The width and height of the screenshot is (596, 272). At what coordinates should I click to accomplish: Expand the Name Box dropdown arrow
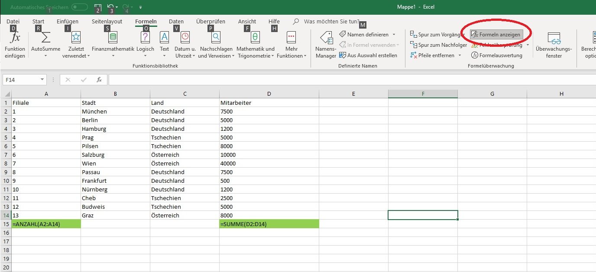coord(42,80)
